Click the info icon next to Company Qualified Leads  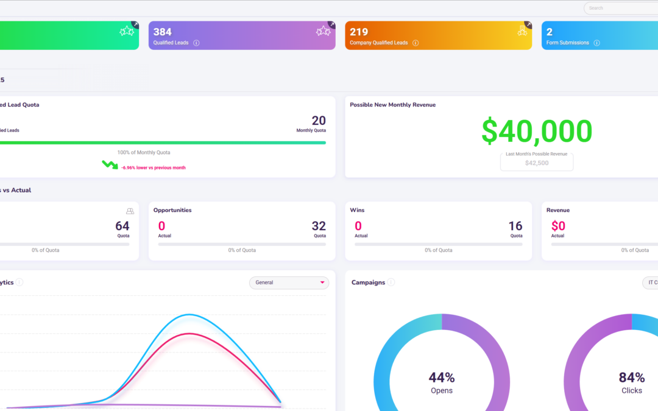[416, 43]
